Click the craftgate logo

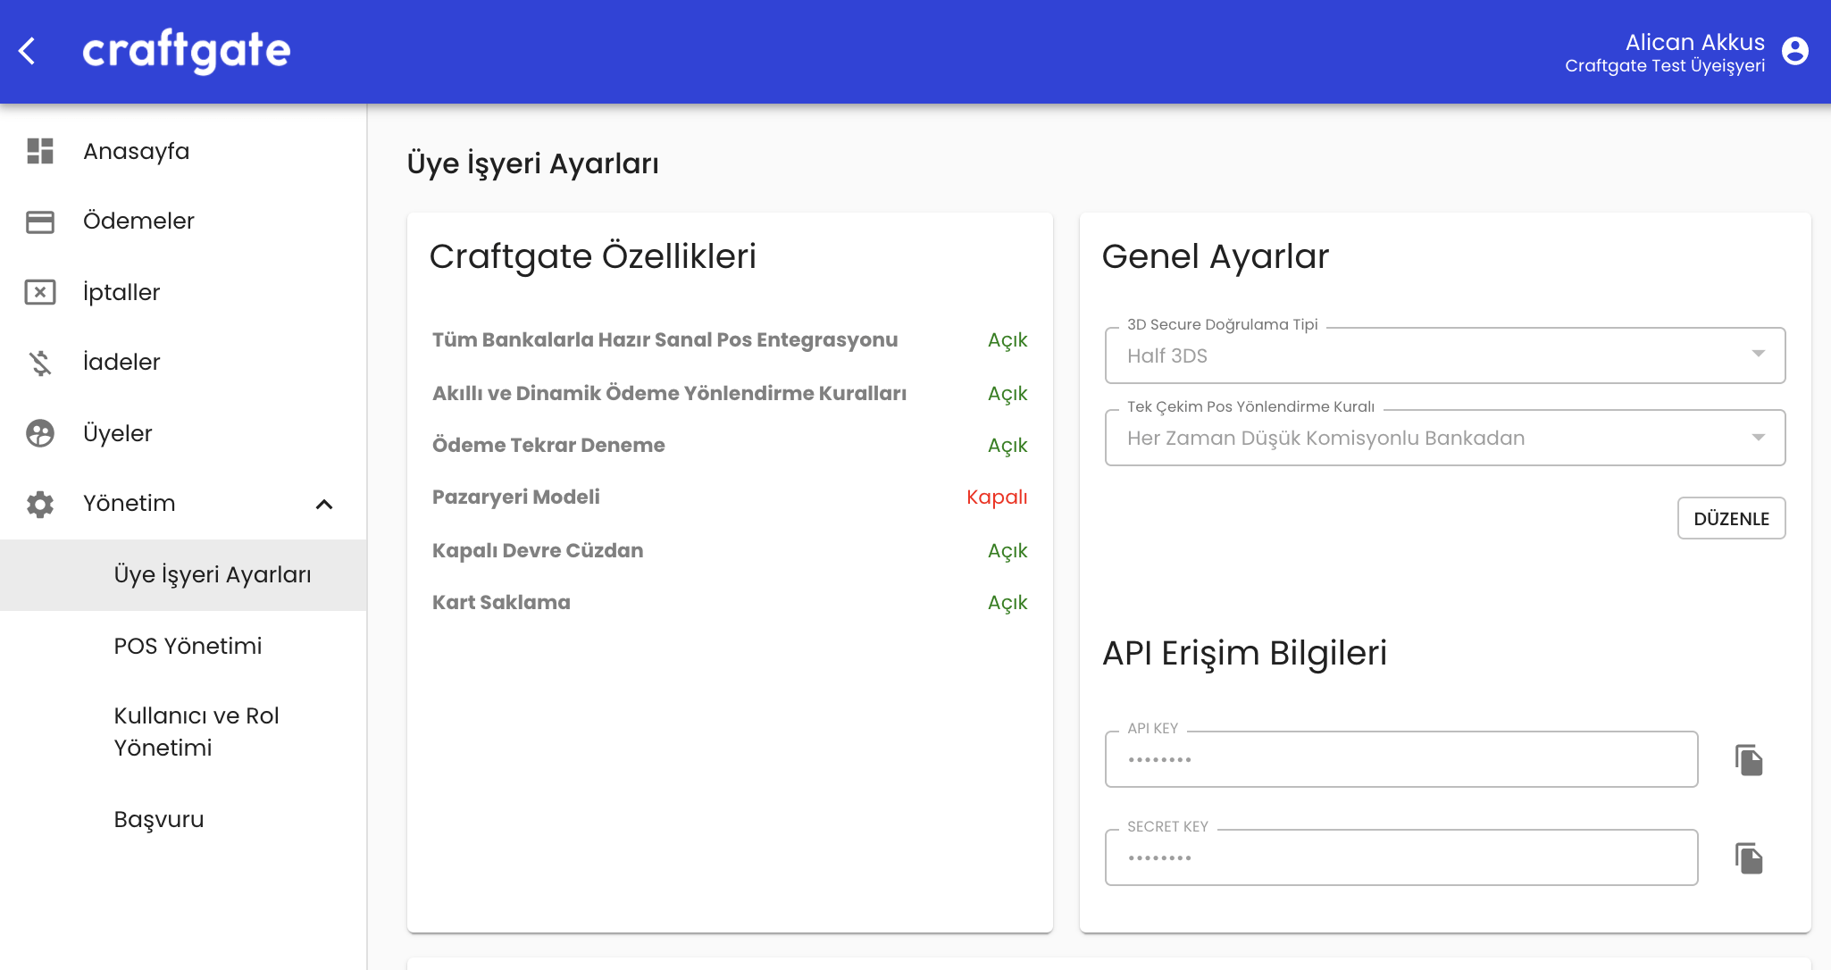tap(187, 51)
